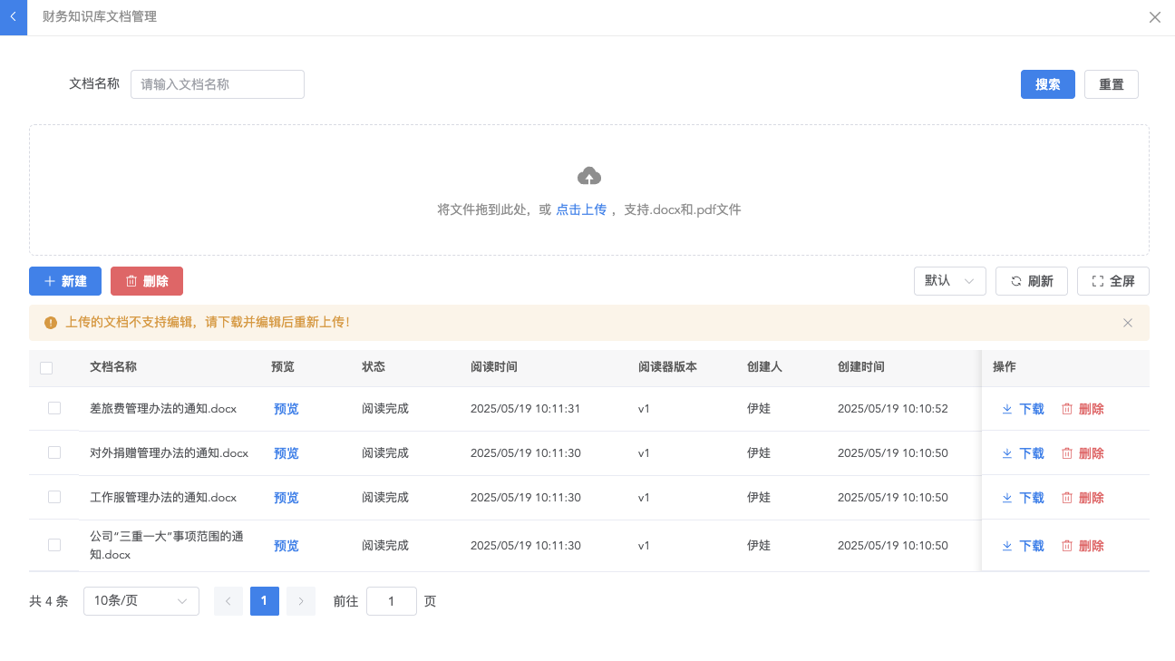Download 公司“三重一大”事项范围的通知.docx
The image size is (1175, 661).
coord(1023,546)
